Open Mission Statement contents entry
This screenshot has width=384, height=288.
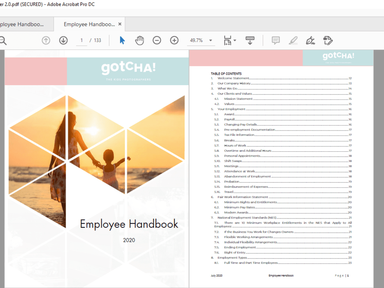(x=283, y=99)
